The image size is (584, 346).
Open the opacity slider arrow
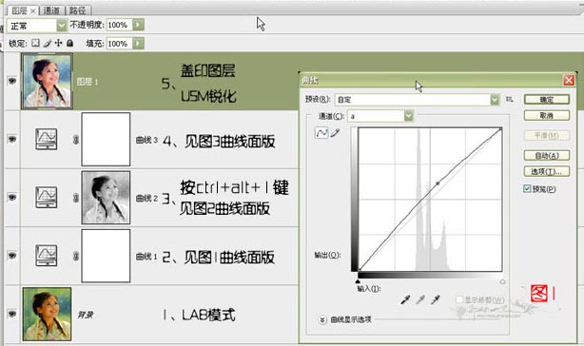138,25
